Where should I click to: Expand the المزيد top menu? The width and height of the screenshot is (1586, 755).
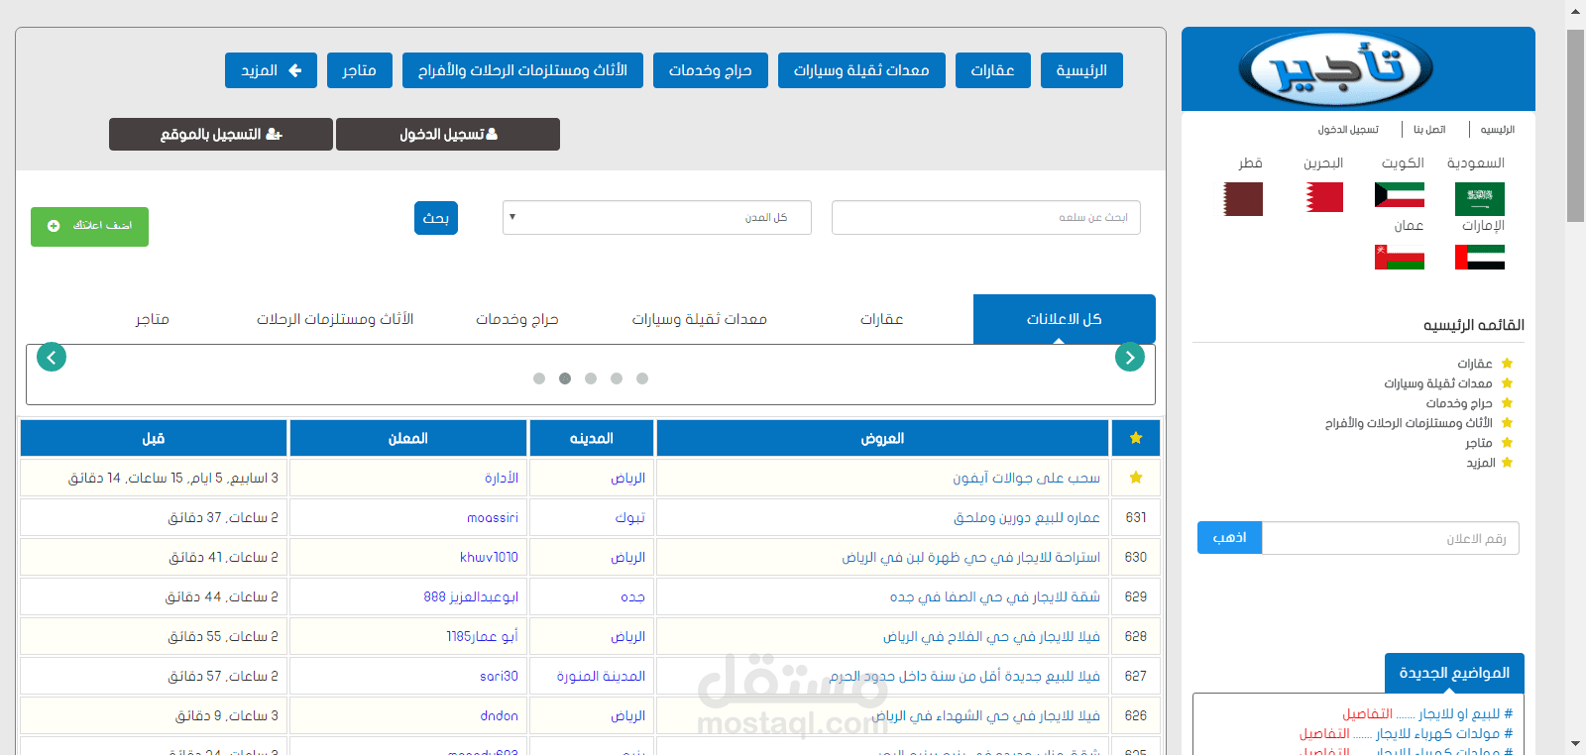tap(271, 70)
